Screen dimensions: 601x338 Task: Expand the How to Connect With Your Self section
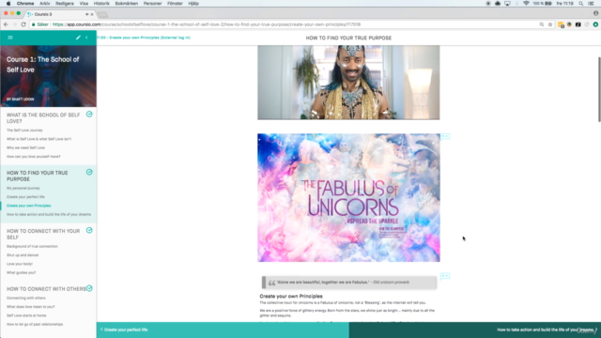(43, 234)
